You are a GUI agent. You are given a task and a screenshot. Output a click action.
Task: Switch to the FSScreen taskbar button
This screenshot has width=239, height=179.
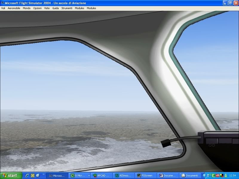146,176
